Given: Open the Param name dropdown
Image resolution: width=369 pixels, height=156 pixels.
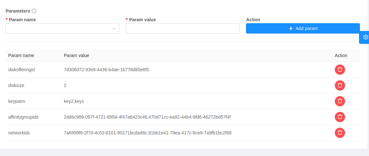Looking at the screenshot, I should pos(62,28).
